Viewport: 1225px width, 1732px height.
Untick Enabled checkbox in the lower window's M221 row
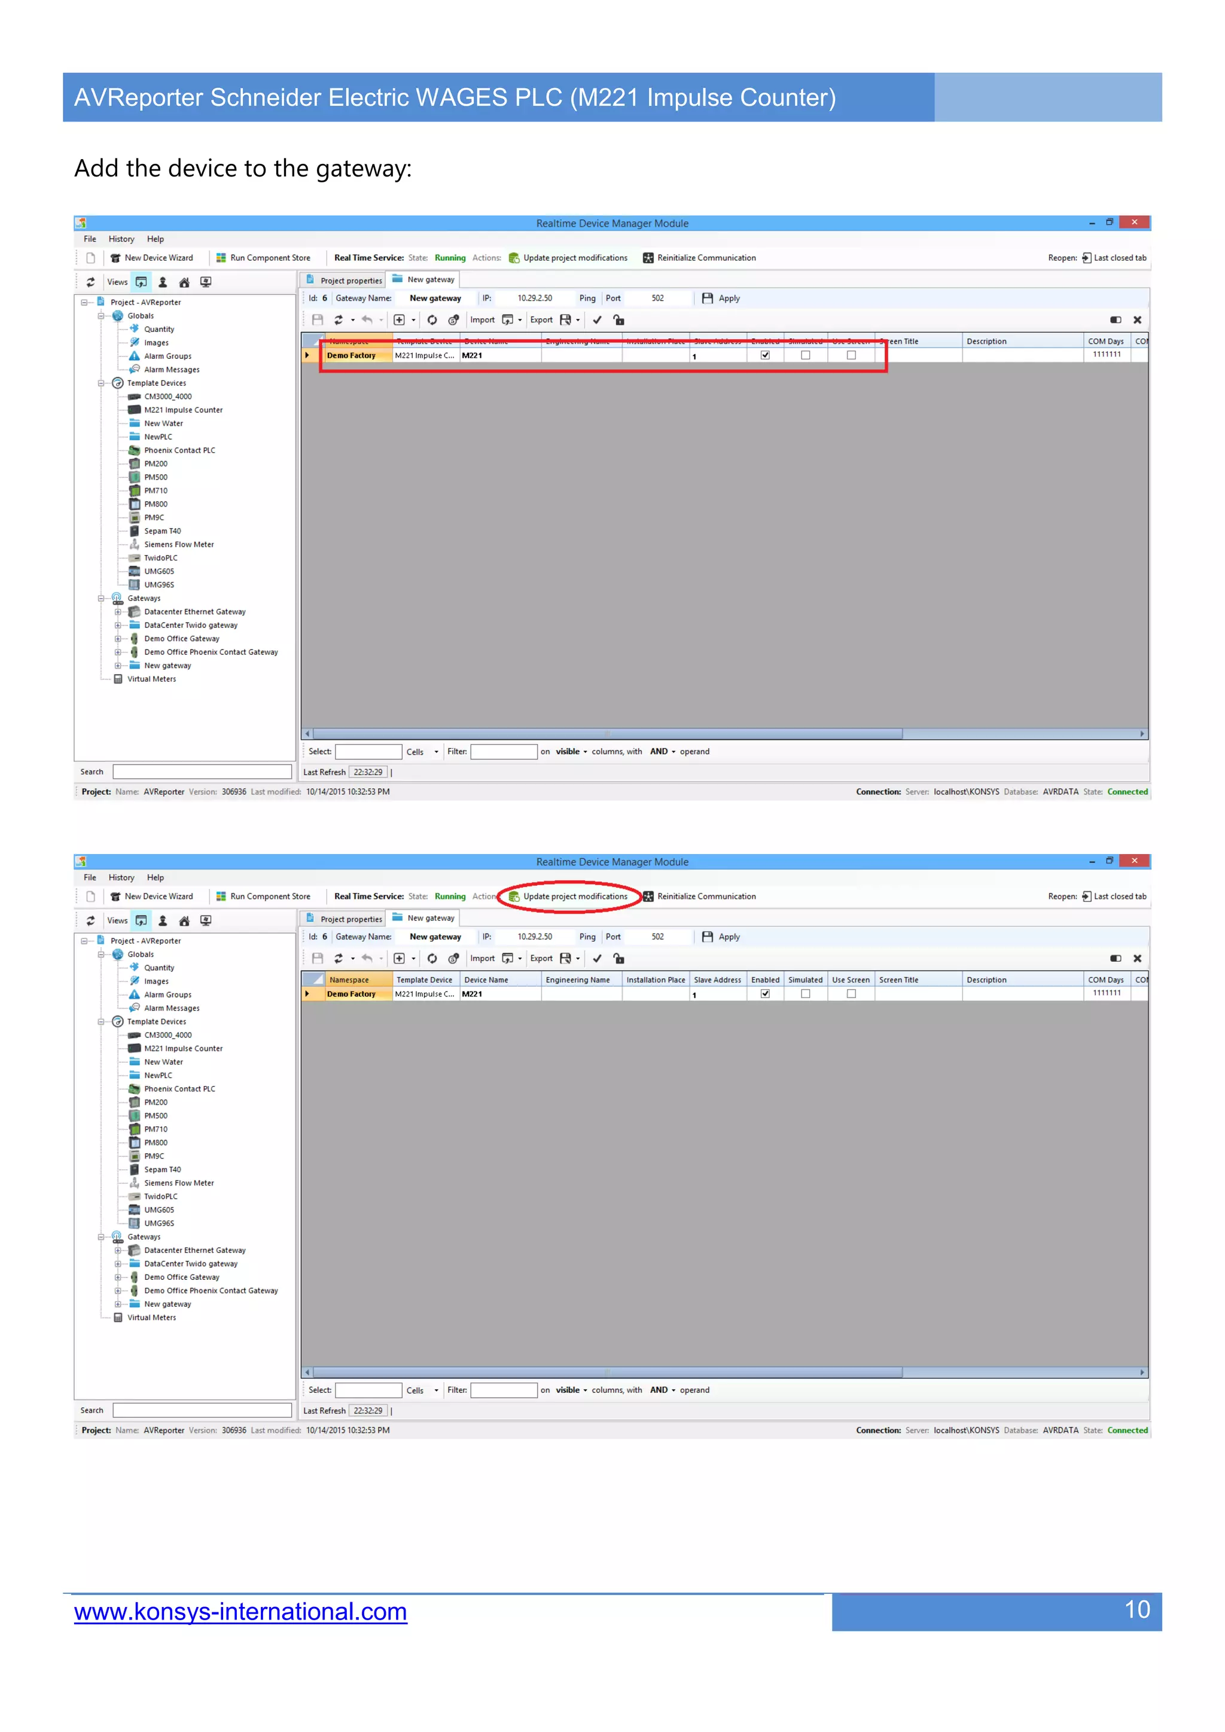(x=765, y=993)
